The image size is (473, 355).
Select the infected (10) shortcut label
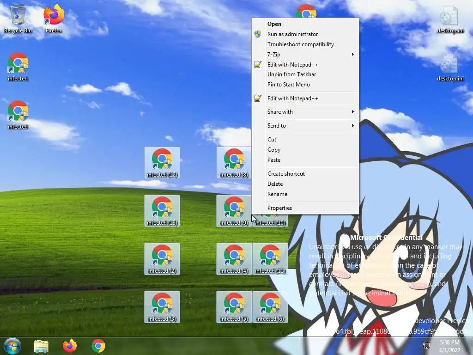click(270, 223)
